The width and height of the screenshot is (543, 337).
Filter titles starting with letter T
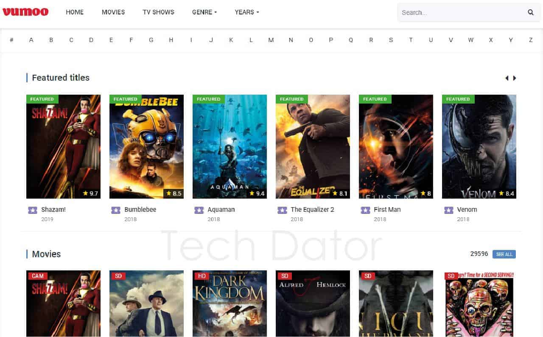coord(411,40)
